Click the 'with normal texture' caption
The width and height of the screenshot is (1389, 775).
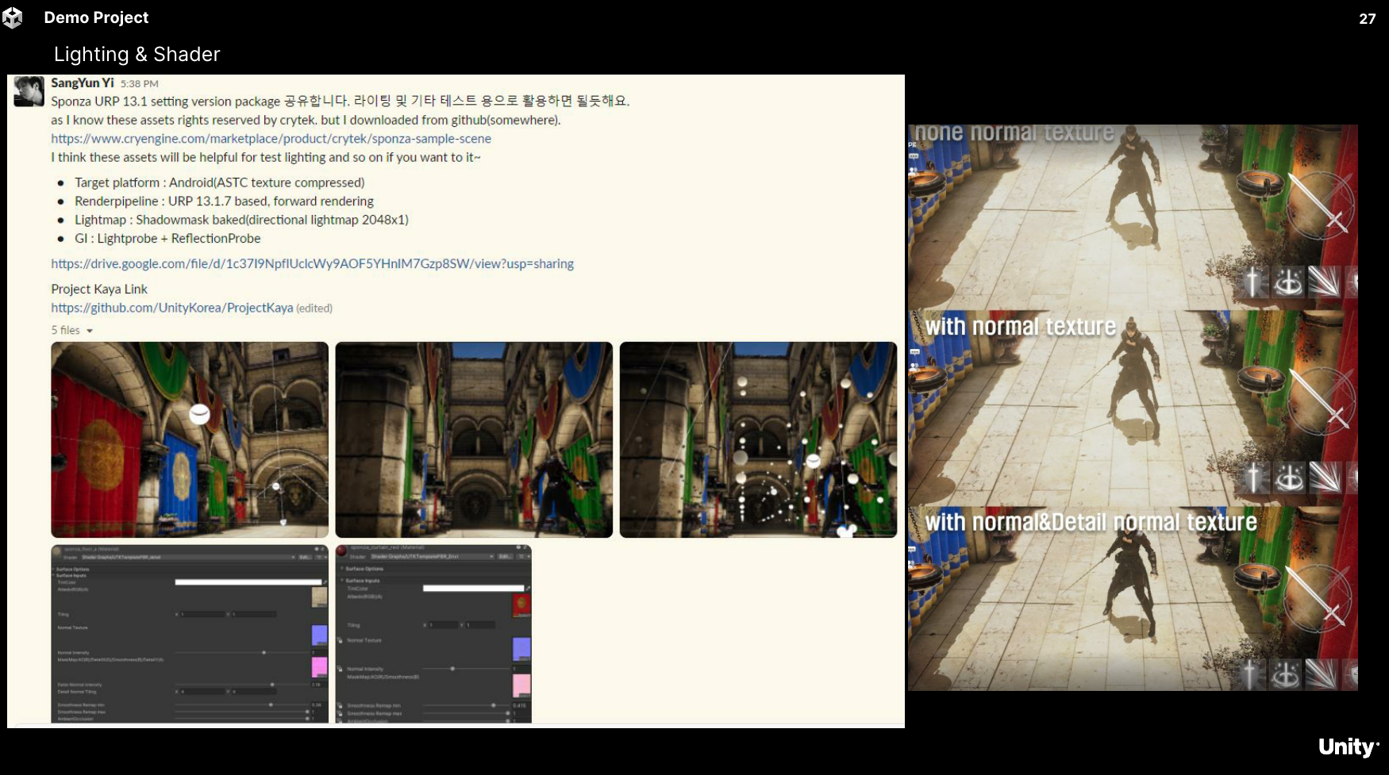point(1021,327)
